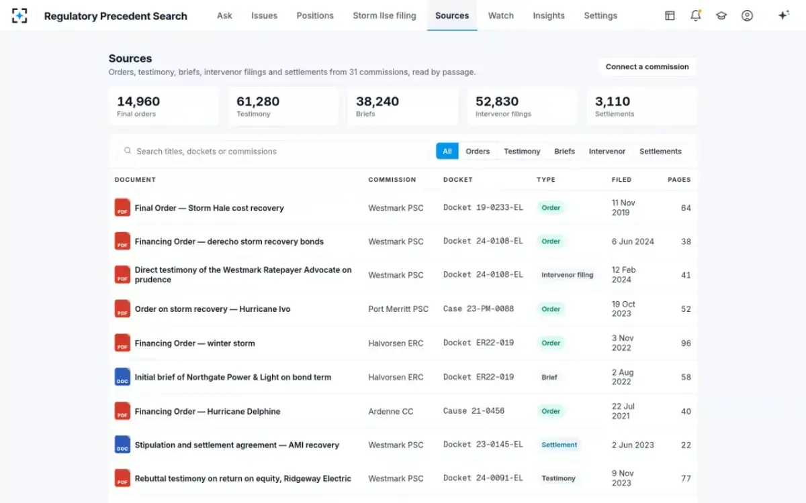The width and height of the screenshot is (806, 503).
Task: Click the PDF icon for Storm Hale cost recovery
Action: click(122, 208)
